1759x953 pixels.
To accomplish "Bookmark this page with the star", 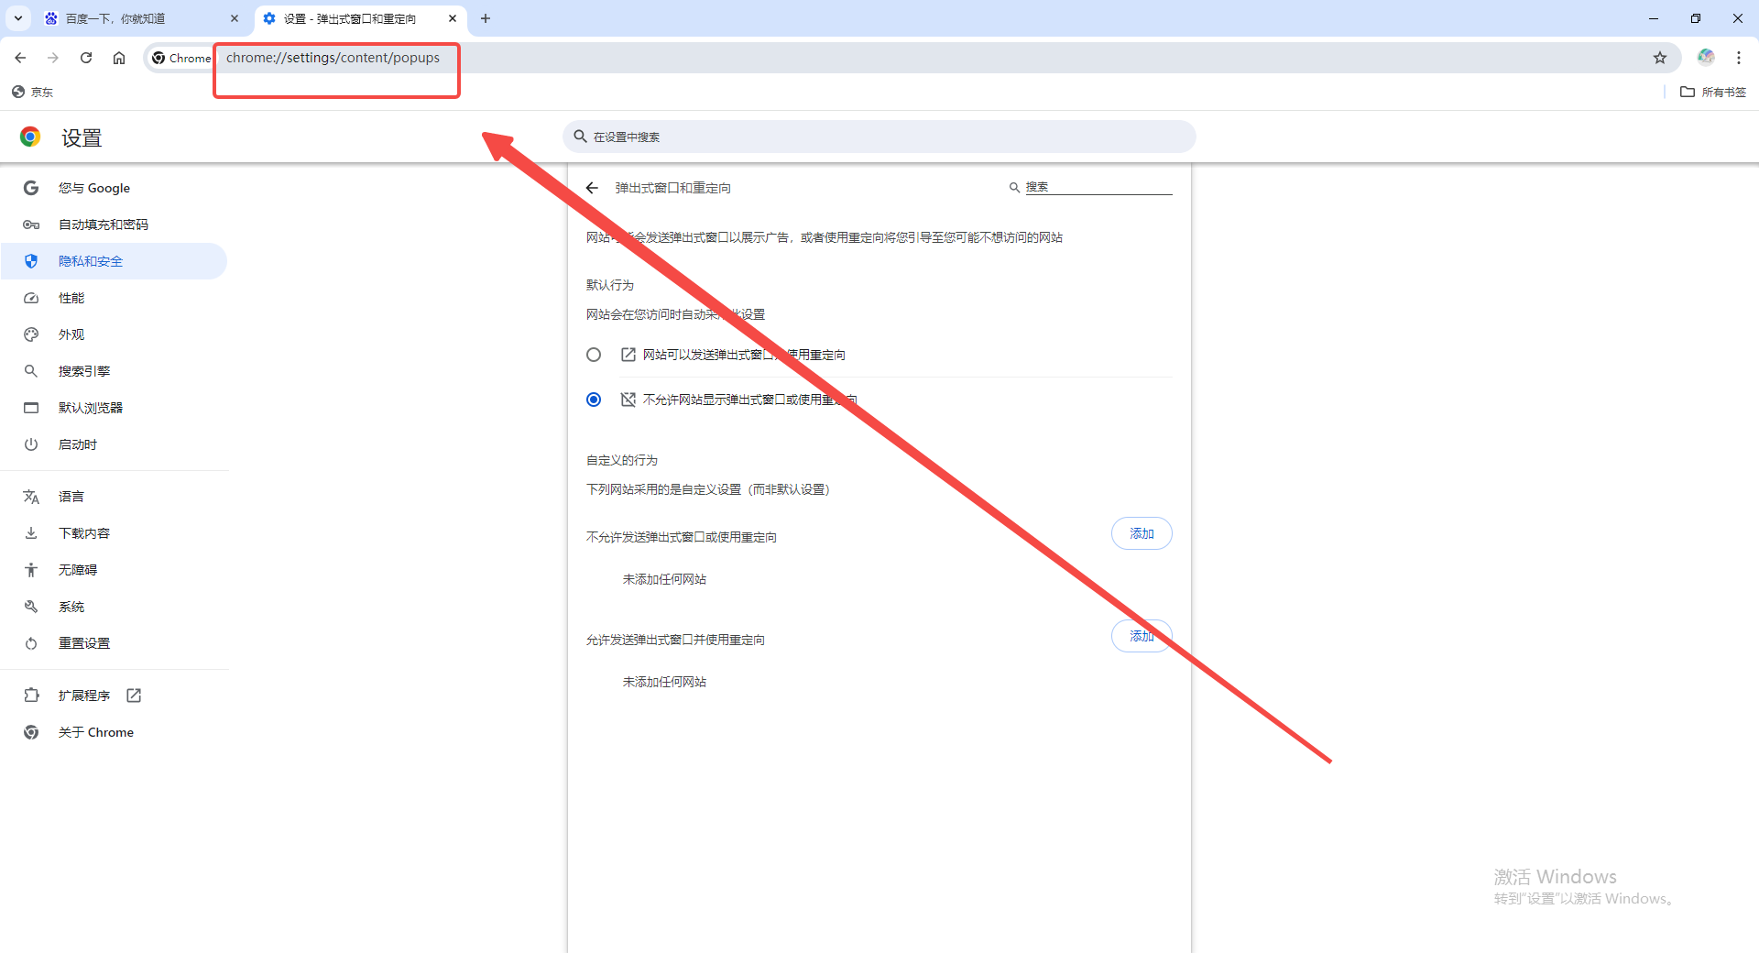I will pos(1660,58).
